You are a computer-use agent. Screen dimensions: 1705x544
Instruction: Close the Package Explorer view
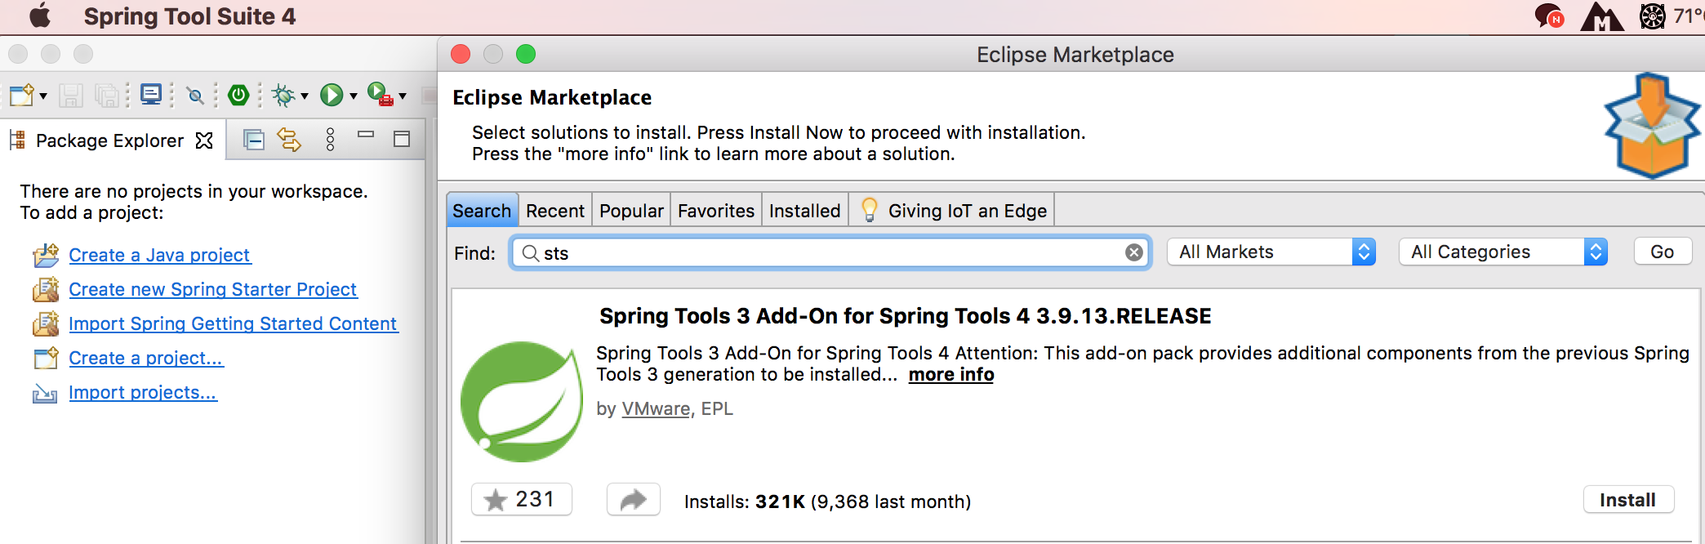tap(204, 140)
